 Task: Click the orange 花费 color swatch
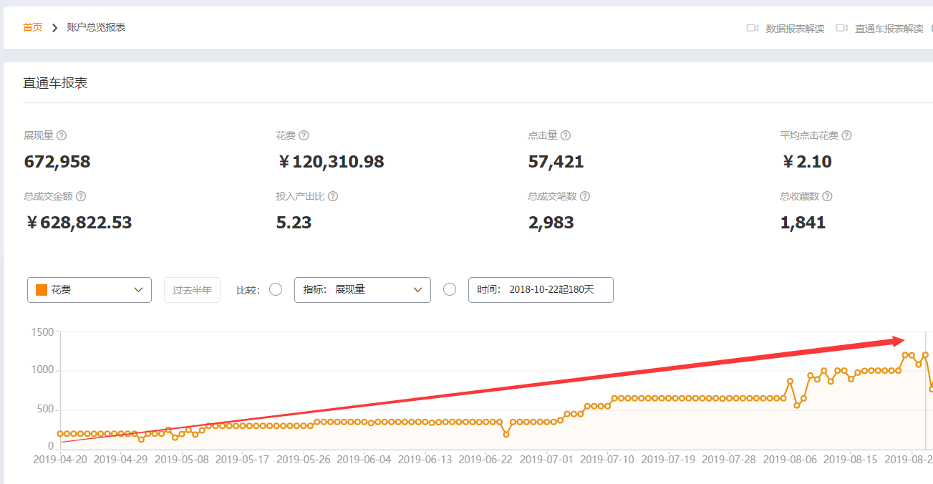[x=42, y=290]
